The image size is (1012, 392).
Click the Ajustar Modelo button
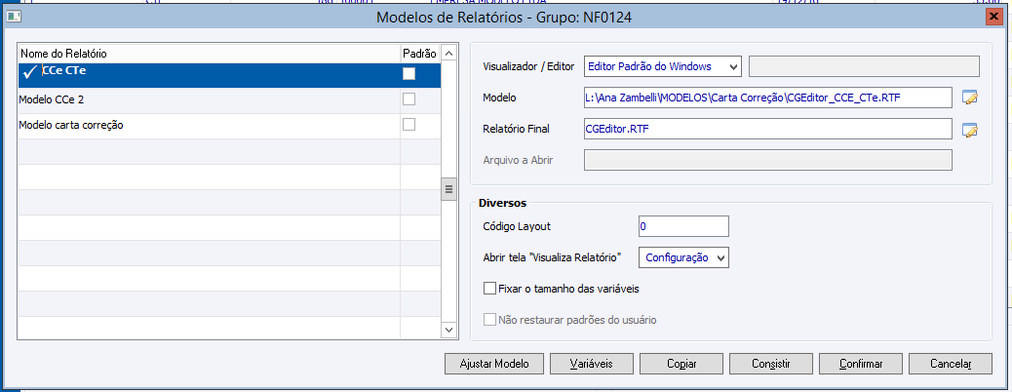pos(492,364)
